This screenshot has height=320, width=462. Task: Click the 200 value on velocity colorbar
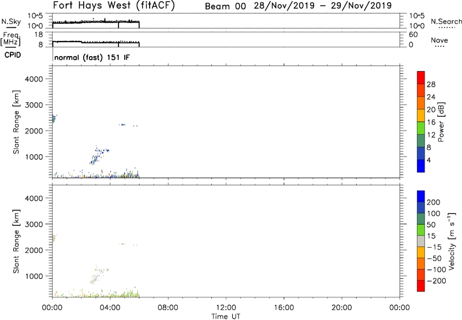[434, 202]
